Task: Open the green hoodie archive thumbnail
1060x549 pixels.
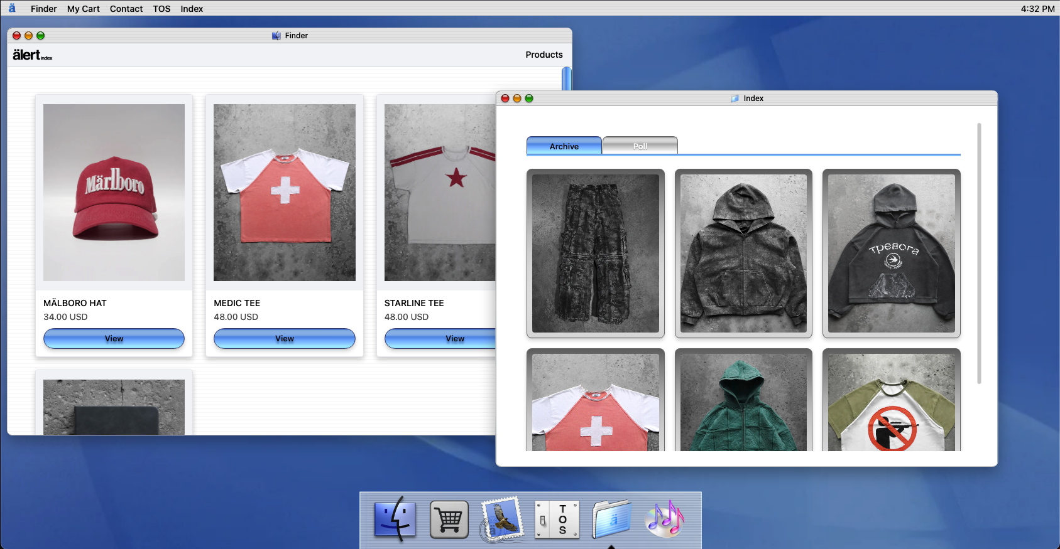Action: coord(743,402)
